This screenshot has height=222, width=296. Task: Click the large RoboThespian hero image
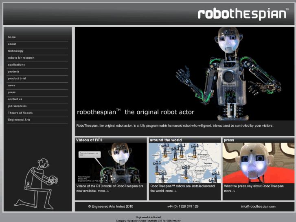[184, 74]
